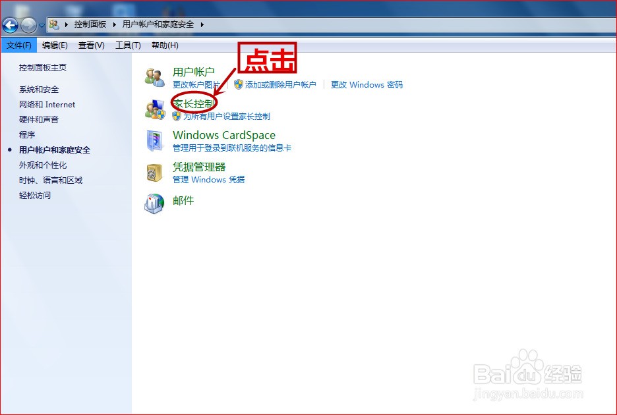Click 管理用于登录到联机服务的信息卡 link

click(232, 148)
